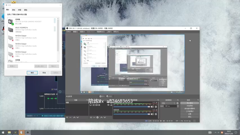Click the transition duration spinner arrows
240x135 pixels.
pyautogui.click(x=178, y=106)
